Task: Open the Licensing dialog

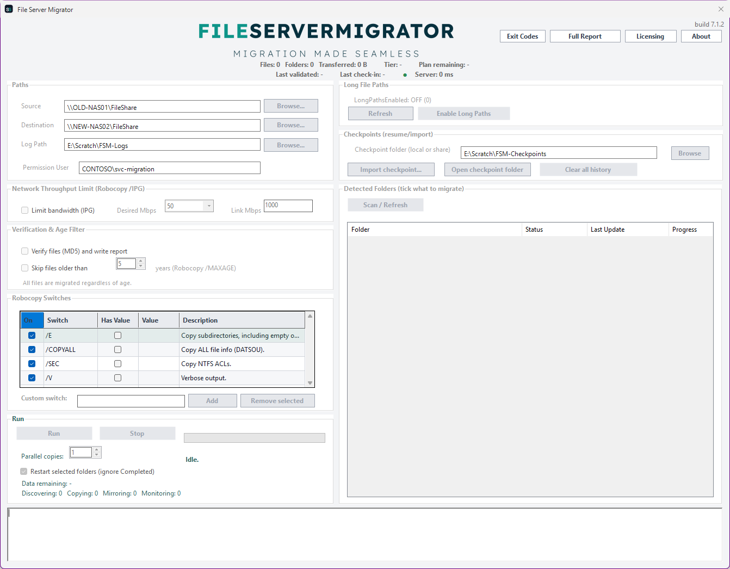Action: (650, 36)
